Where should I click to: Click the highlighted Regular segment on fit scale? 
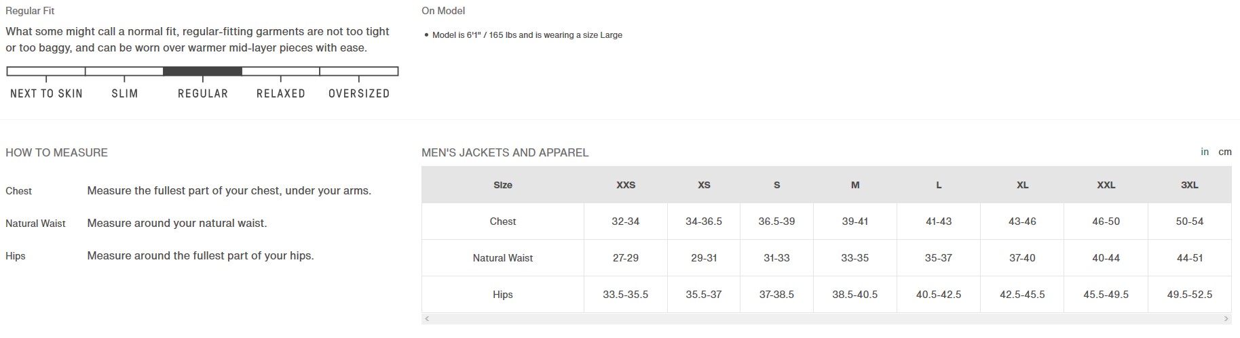click(202, 71)
